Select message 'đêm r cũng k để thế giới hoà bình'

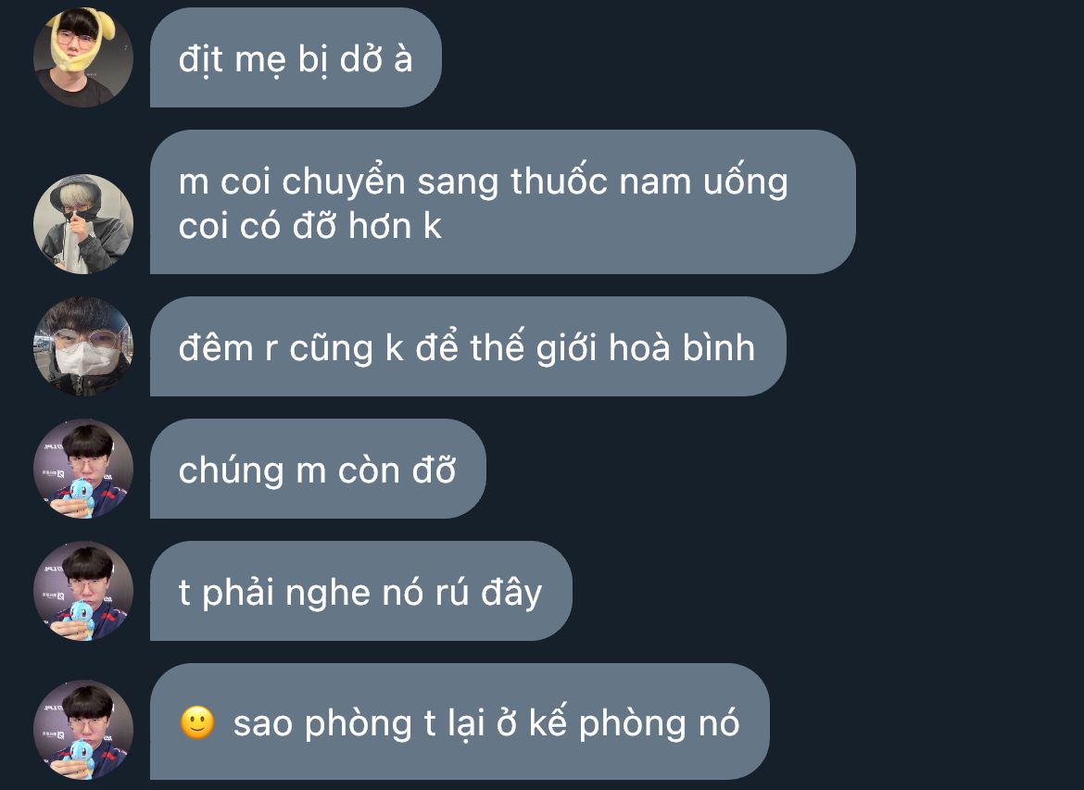468,346
